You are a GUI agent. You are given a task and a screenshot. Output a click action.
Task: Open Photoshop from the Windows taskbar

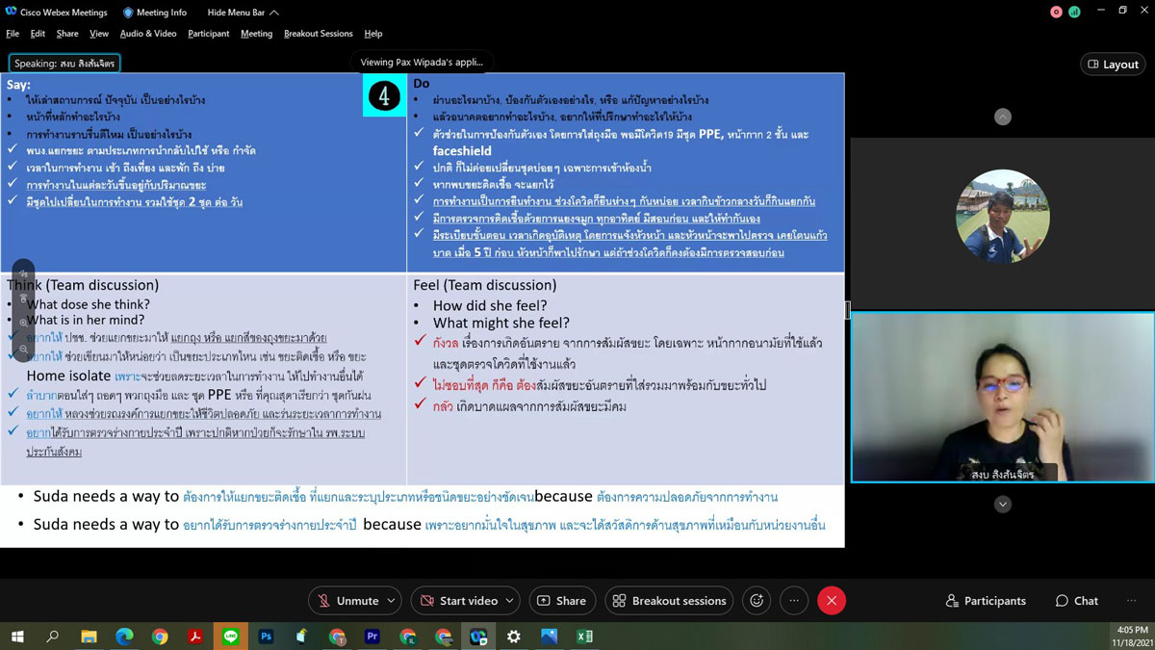tap(267, 637)
